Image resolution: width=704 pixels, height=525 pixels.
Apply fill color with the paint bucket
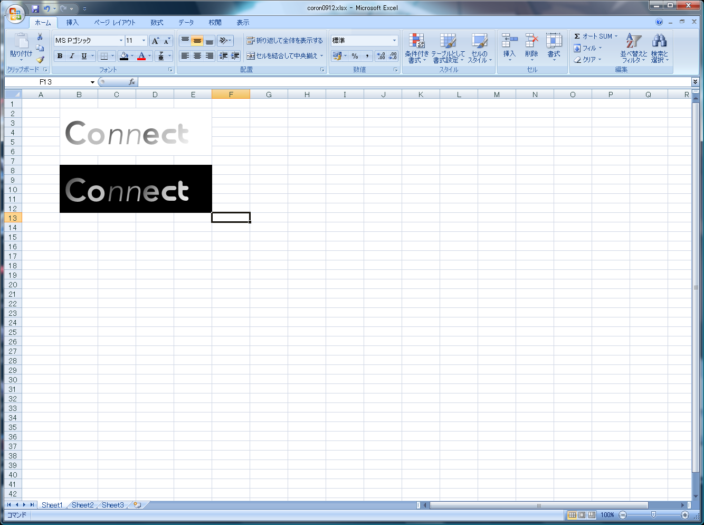pyautogui.click(x=124, y=56)
